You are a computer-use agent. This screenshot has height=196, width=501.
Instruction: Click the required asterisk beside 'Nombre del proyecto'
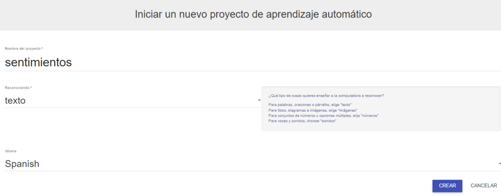(42, 49)
